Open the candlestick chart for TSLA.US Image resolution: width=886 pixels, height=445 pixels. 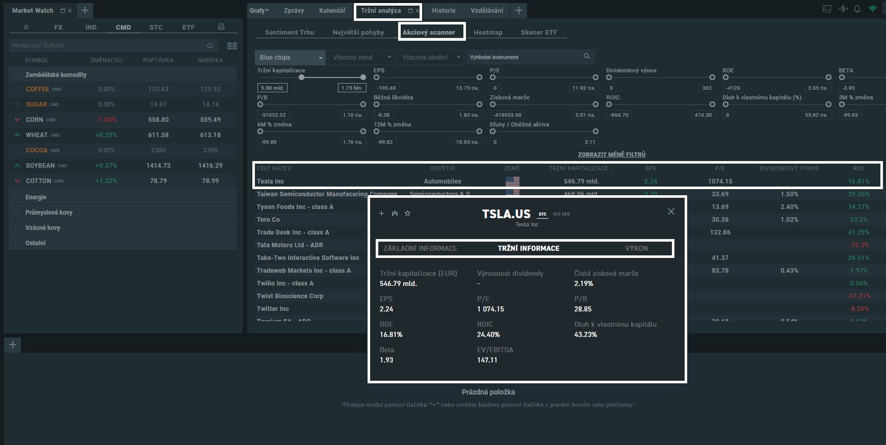395,214
